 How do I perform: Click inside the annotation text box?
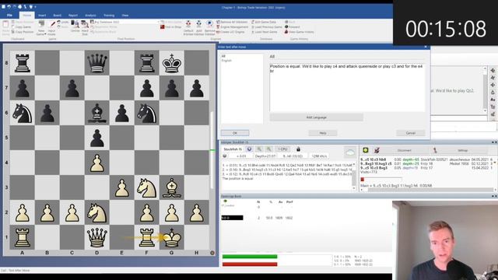[x=347, y=88]
